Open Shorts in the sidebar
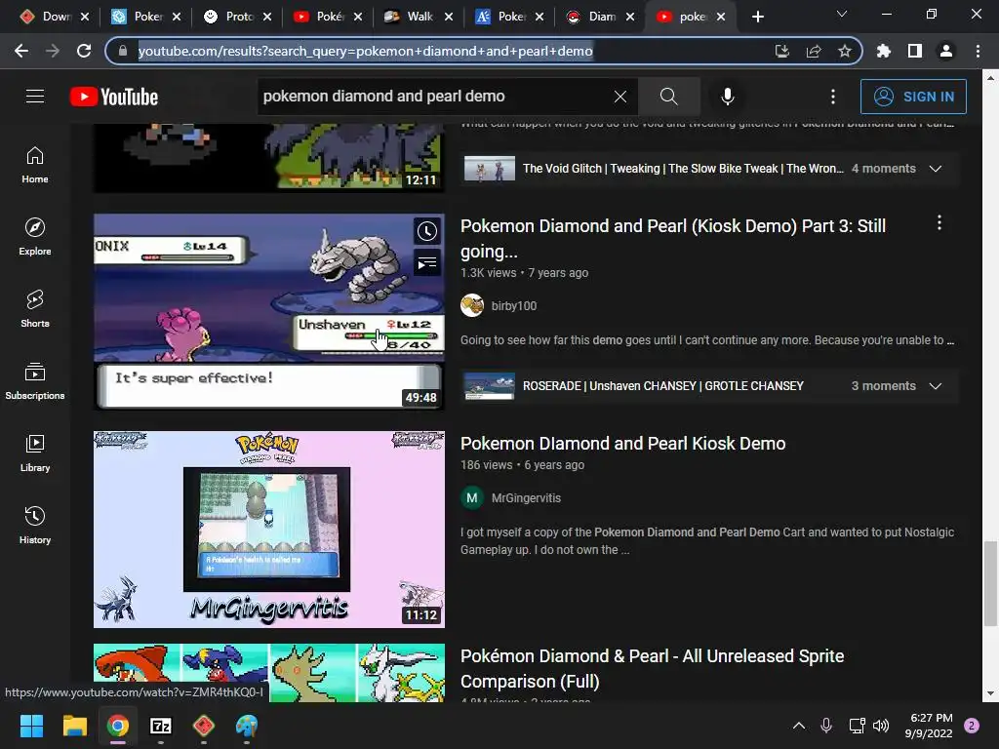Screen dimensions: 999x749 [x=35, y=309]
